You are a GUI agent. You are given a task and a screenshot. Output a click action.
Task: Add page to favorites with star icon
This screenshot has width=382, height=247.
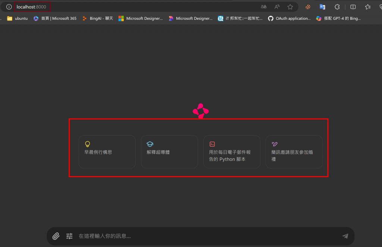pos(290,7)
